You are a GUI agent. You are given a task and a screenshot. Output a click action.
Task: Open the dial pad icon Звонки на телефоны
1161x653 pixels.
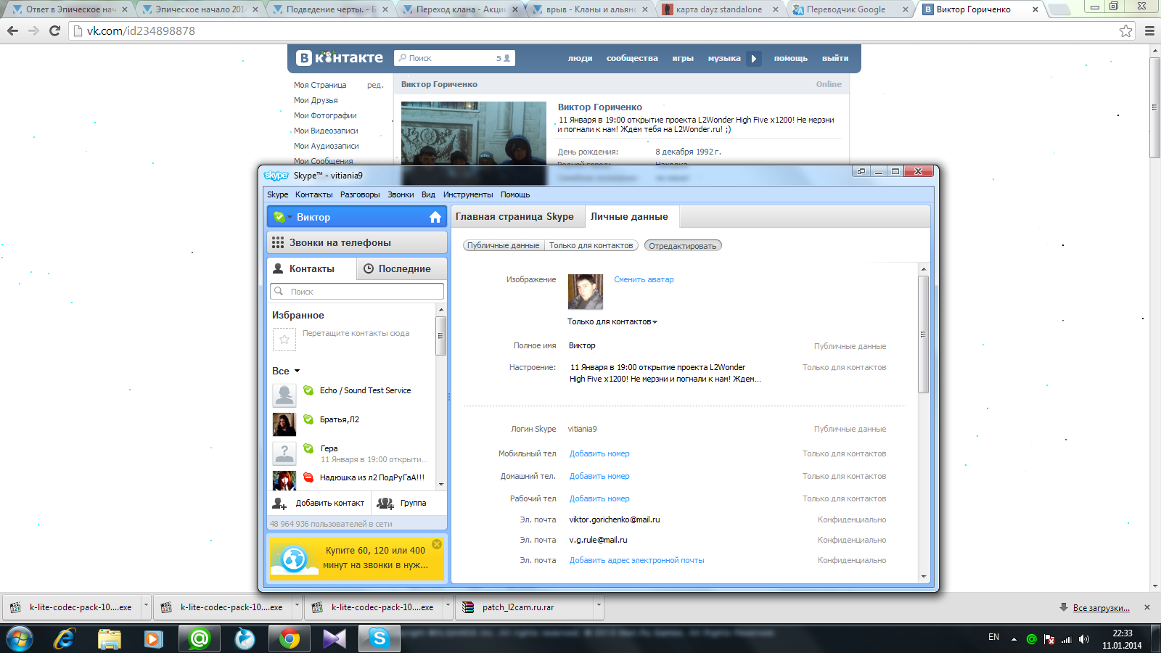click(278, 242)
